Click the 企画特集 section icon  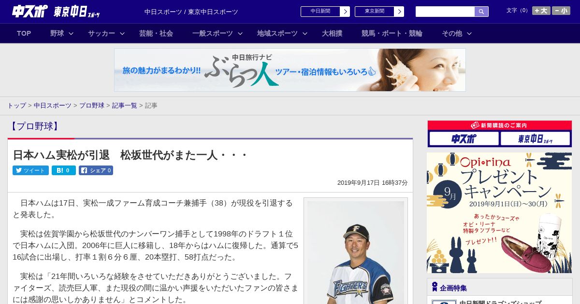click(x=435, y=287)
